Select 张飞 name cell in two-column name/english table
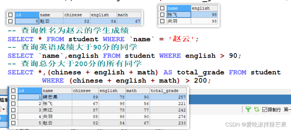 pos(179,15)
